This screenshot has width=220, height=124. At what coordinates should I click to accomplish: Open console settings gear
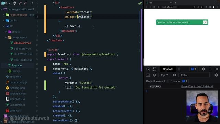(216, 75)
